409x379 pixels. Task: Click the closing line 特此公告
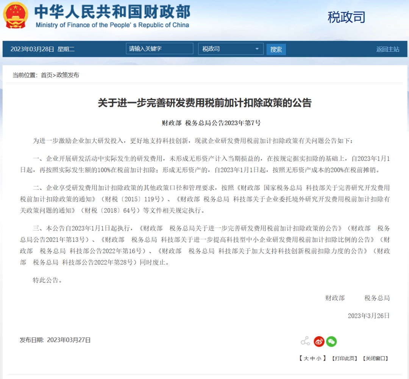coord(47,280)
